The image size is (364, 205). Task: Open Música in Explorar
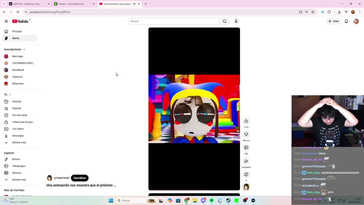coord(19,159)
